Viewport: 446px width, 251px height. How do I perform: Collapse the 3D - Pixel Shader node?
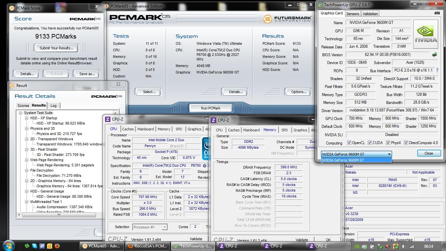[x=27, y=149]
